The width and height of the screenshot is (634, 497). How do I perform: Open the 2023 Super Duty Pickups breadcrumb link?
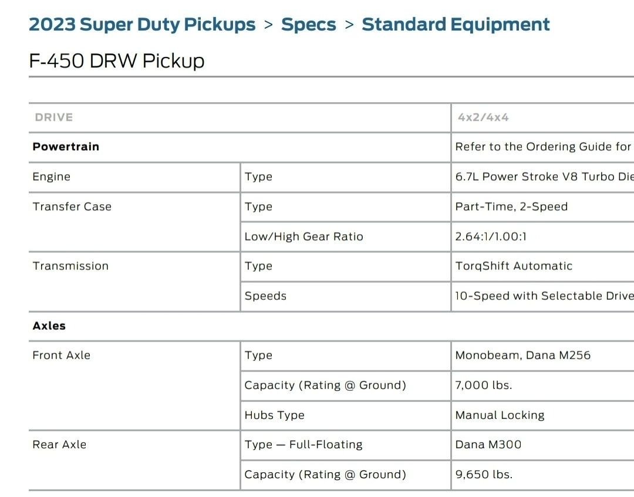(142, 24)
